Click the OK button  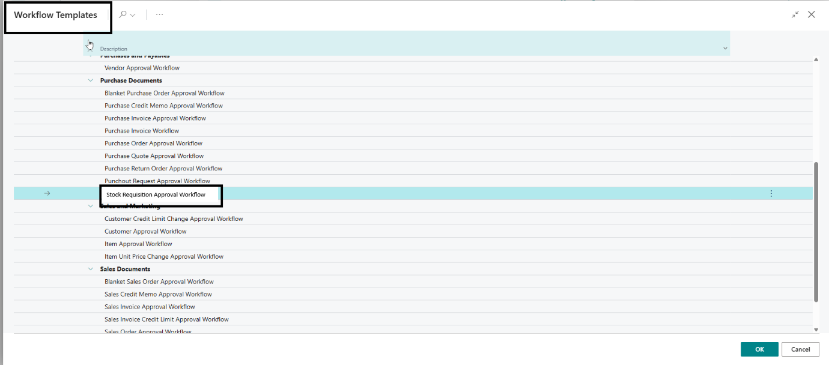(759, 349)
